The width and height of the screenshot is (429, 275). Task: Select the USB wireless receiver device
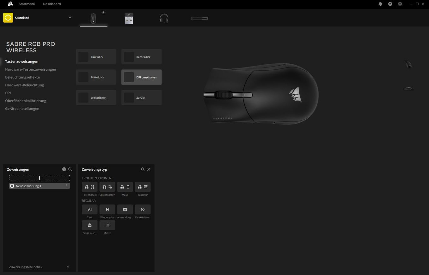click(129, 18)
